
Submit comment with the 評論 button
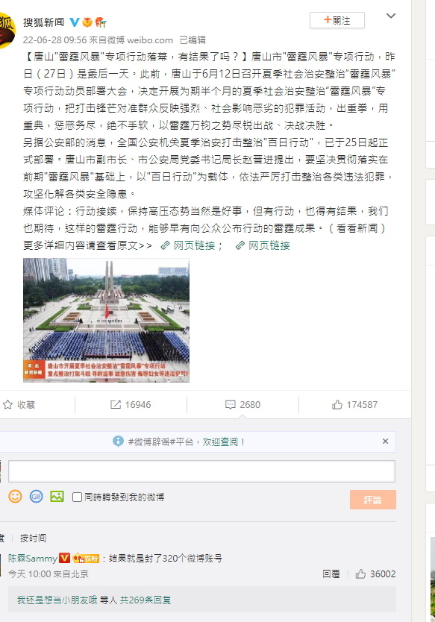[x=372, y=500]
